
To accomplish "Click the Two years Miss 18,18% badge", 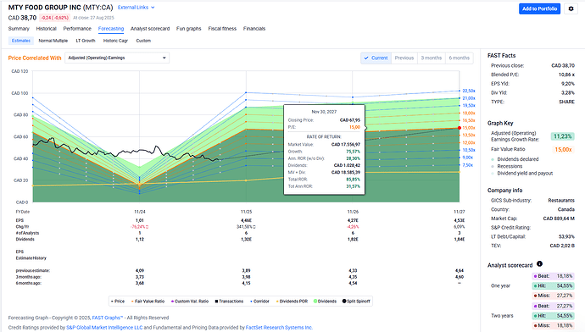I will pyautogui.click(x=553, y=325).
